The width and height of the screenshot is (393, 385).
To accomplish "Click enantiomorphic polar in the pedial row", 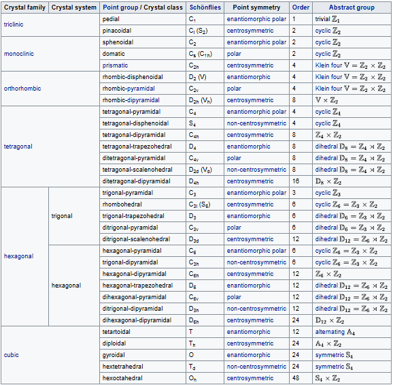I will [x=256, y=19].
